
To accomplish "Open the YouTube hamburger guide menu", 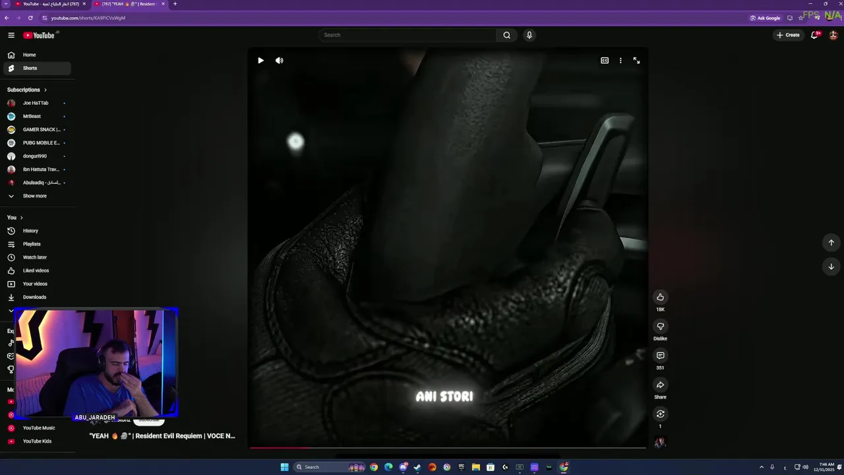I will [11, 35].
